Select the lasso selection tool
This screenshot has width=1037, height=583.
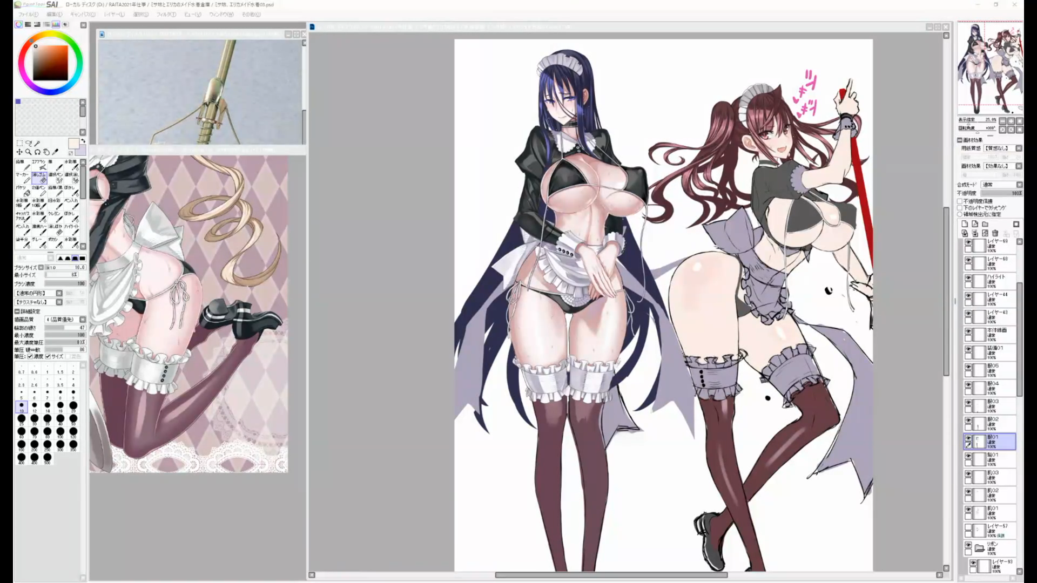(29, 143)
